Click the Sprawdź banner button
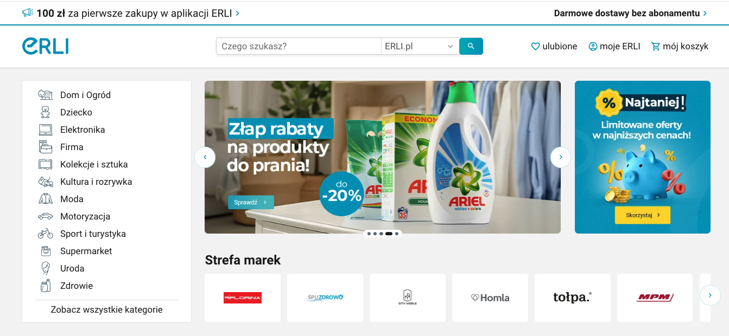 point(251,202)
